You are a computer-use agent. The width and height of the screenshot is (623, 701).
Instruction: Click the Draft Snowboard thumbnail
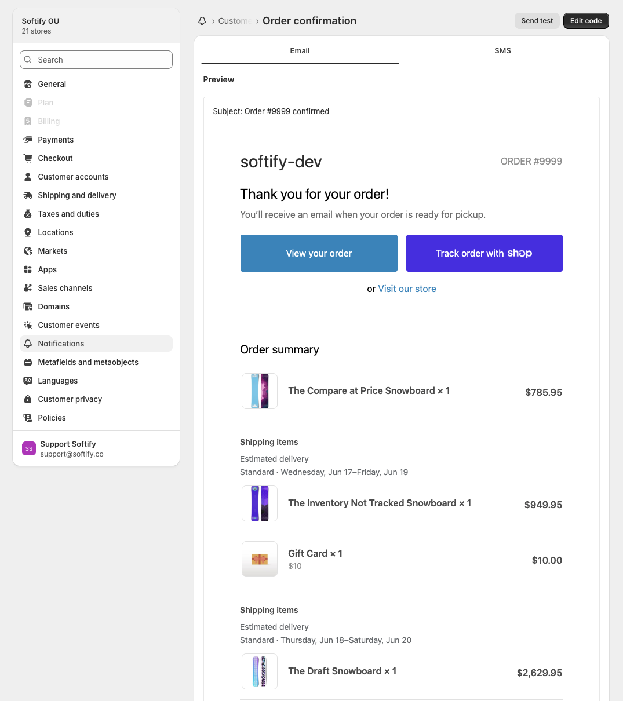(260, 671)
